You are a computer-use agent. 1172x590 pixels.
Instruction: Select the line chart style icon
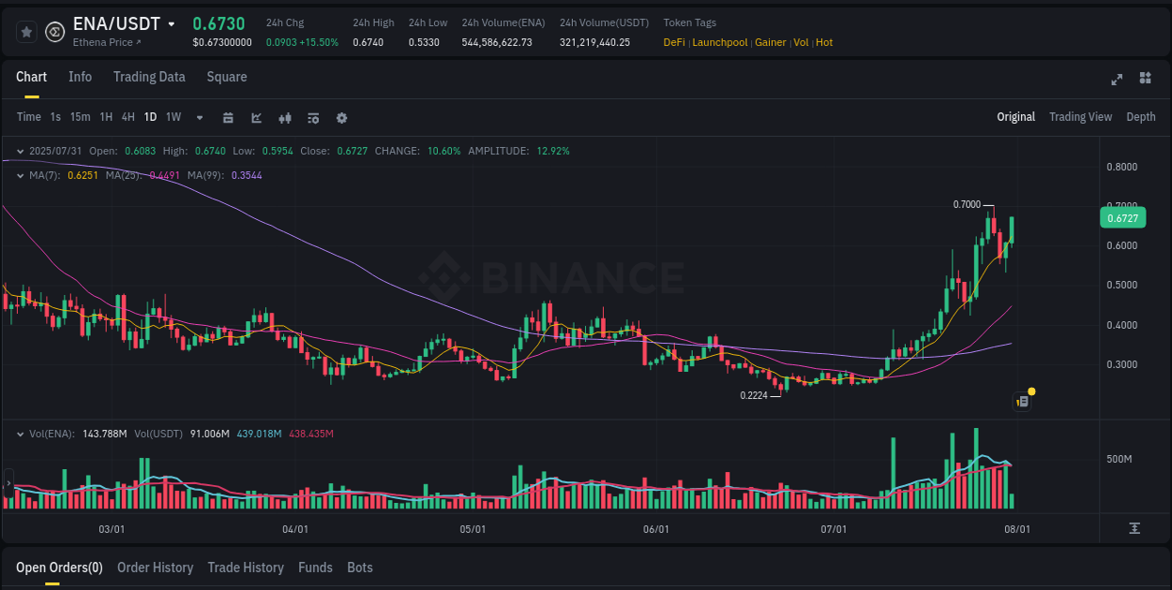(x=256, y=117)
